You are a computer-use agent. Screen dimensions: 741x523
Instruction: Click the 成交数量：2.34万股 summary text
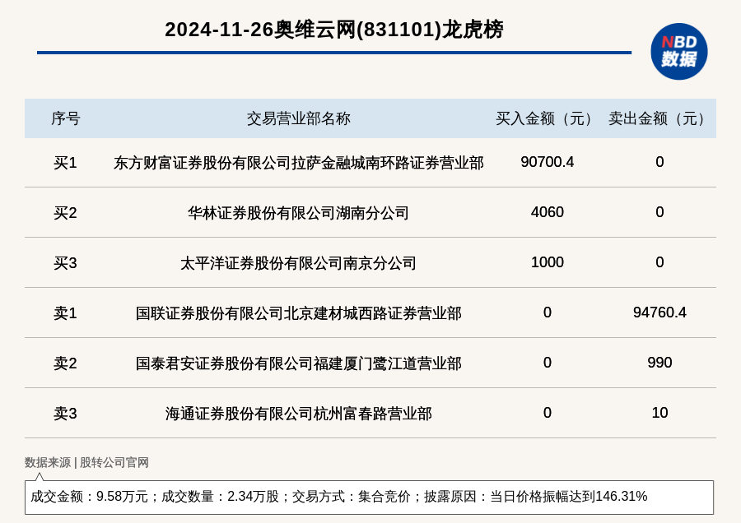(220, 496)
